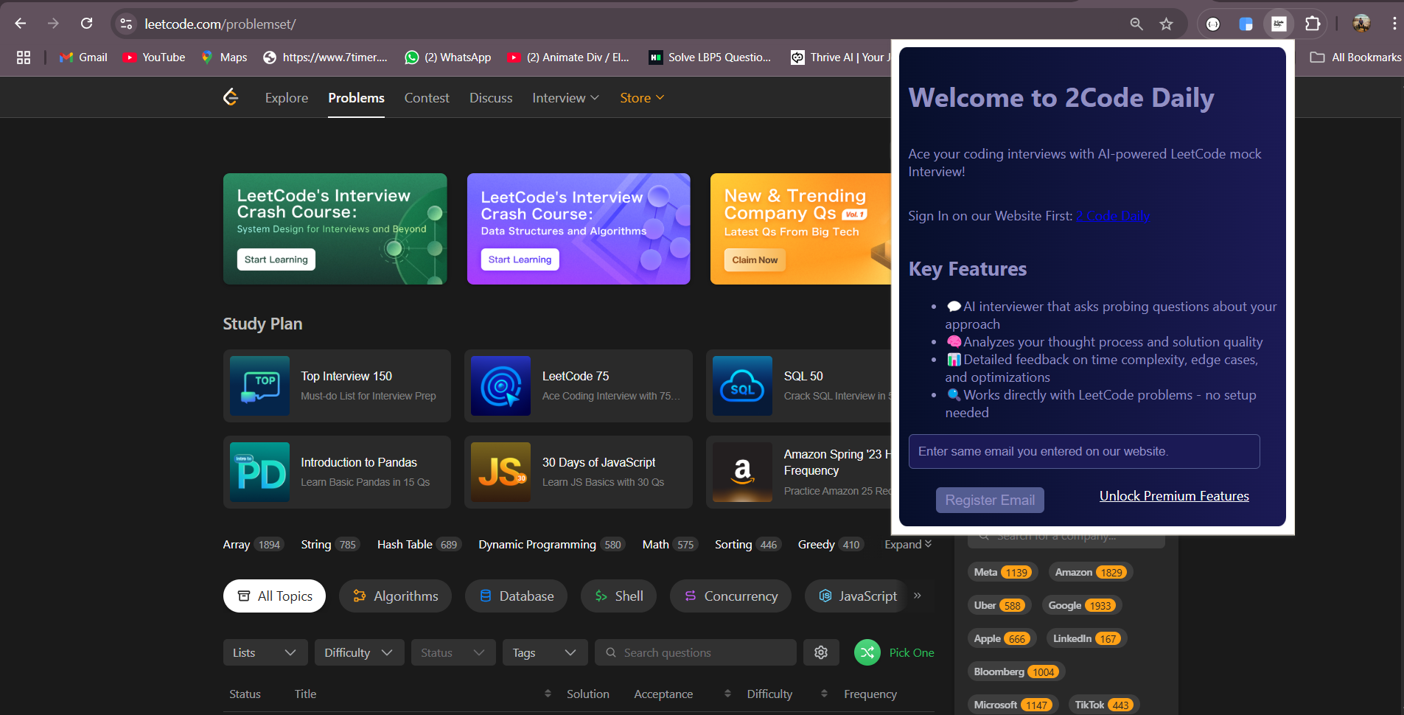1404x715 pixels.
Task: Click the Search questions field
Action: coord(696,652)
